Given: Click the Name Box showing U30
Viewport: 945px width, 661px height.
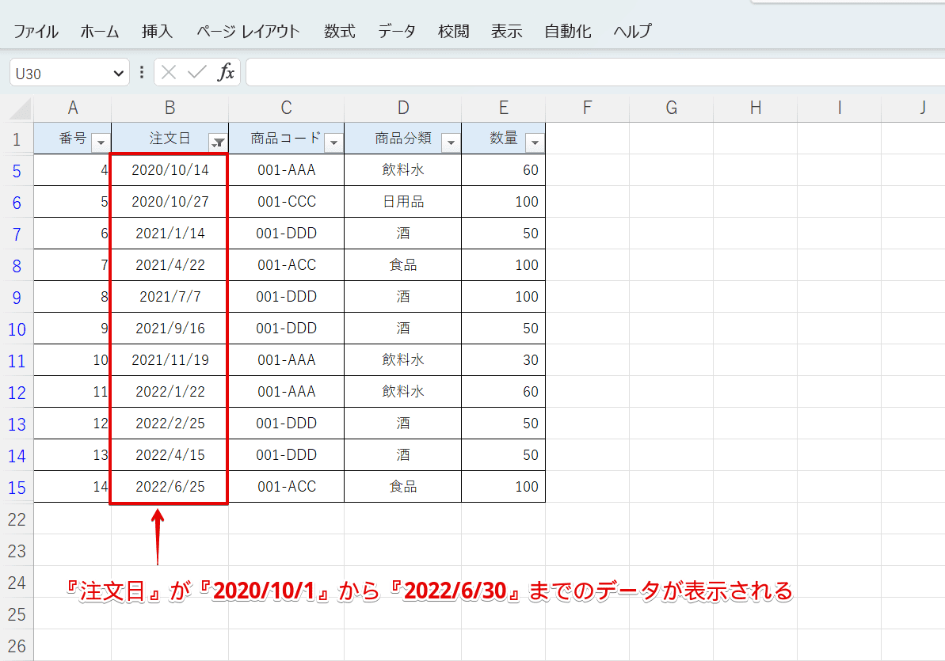Looking at the screenshot, I should tap(60, 74).
